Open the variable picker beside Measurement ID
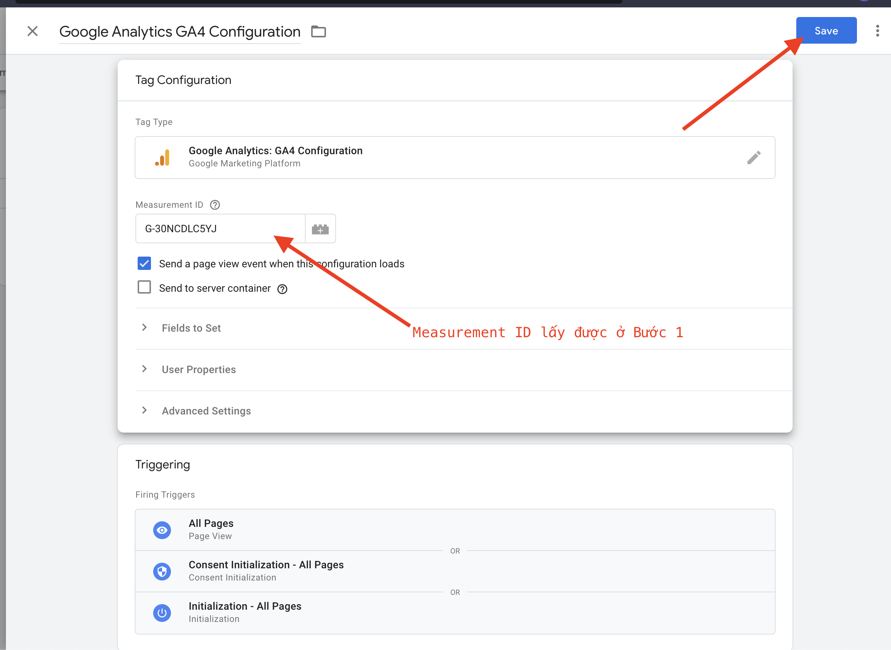Viewport: 891px width, 650px height. [x=320, y=229]
